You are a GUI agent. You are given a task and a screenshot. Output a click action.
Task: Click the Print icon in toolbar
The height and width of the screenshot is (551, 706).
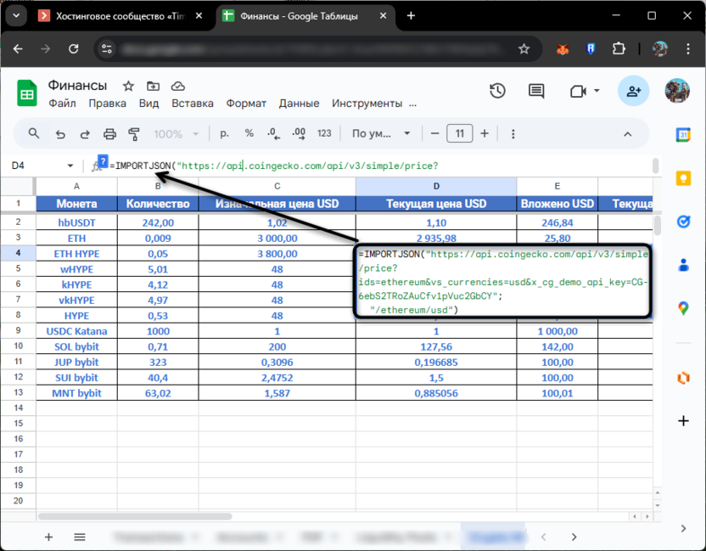(109, 133)
